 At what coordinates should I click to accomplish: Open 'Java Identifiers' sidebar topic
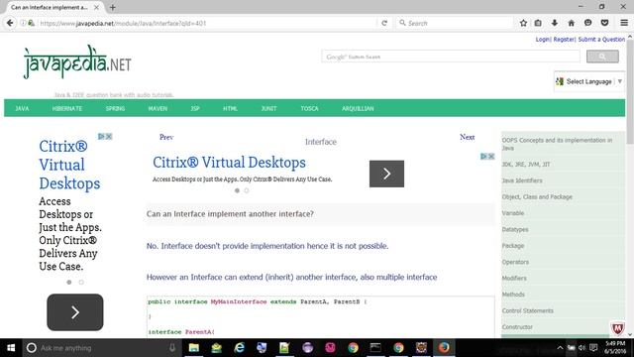tap(522, 180)
